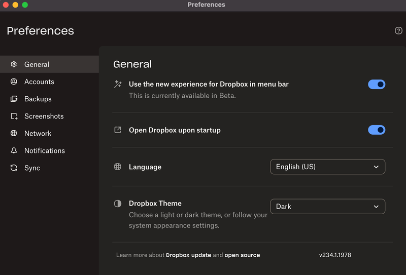
Task: Follow the open source link
Action: click(x=242, y=255)
